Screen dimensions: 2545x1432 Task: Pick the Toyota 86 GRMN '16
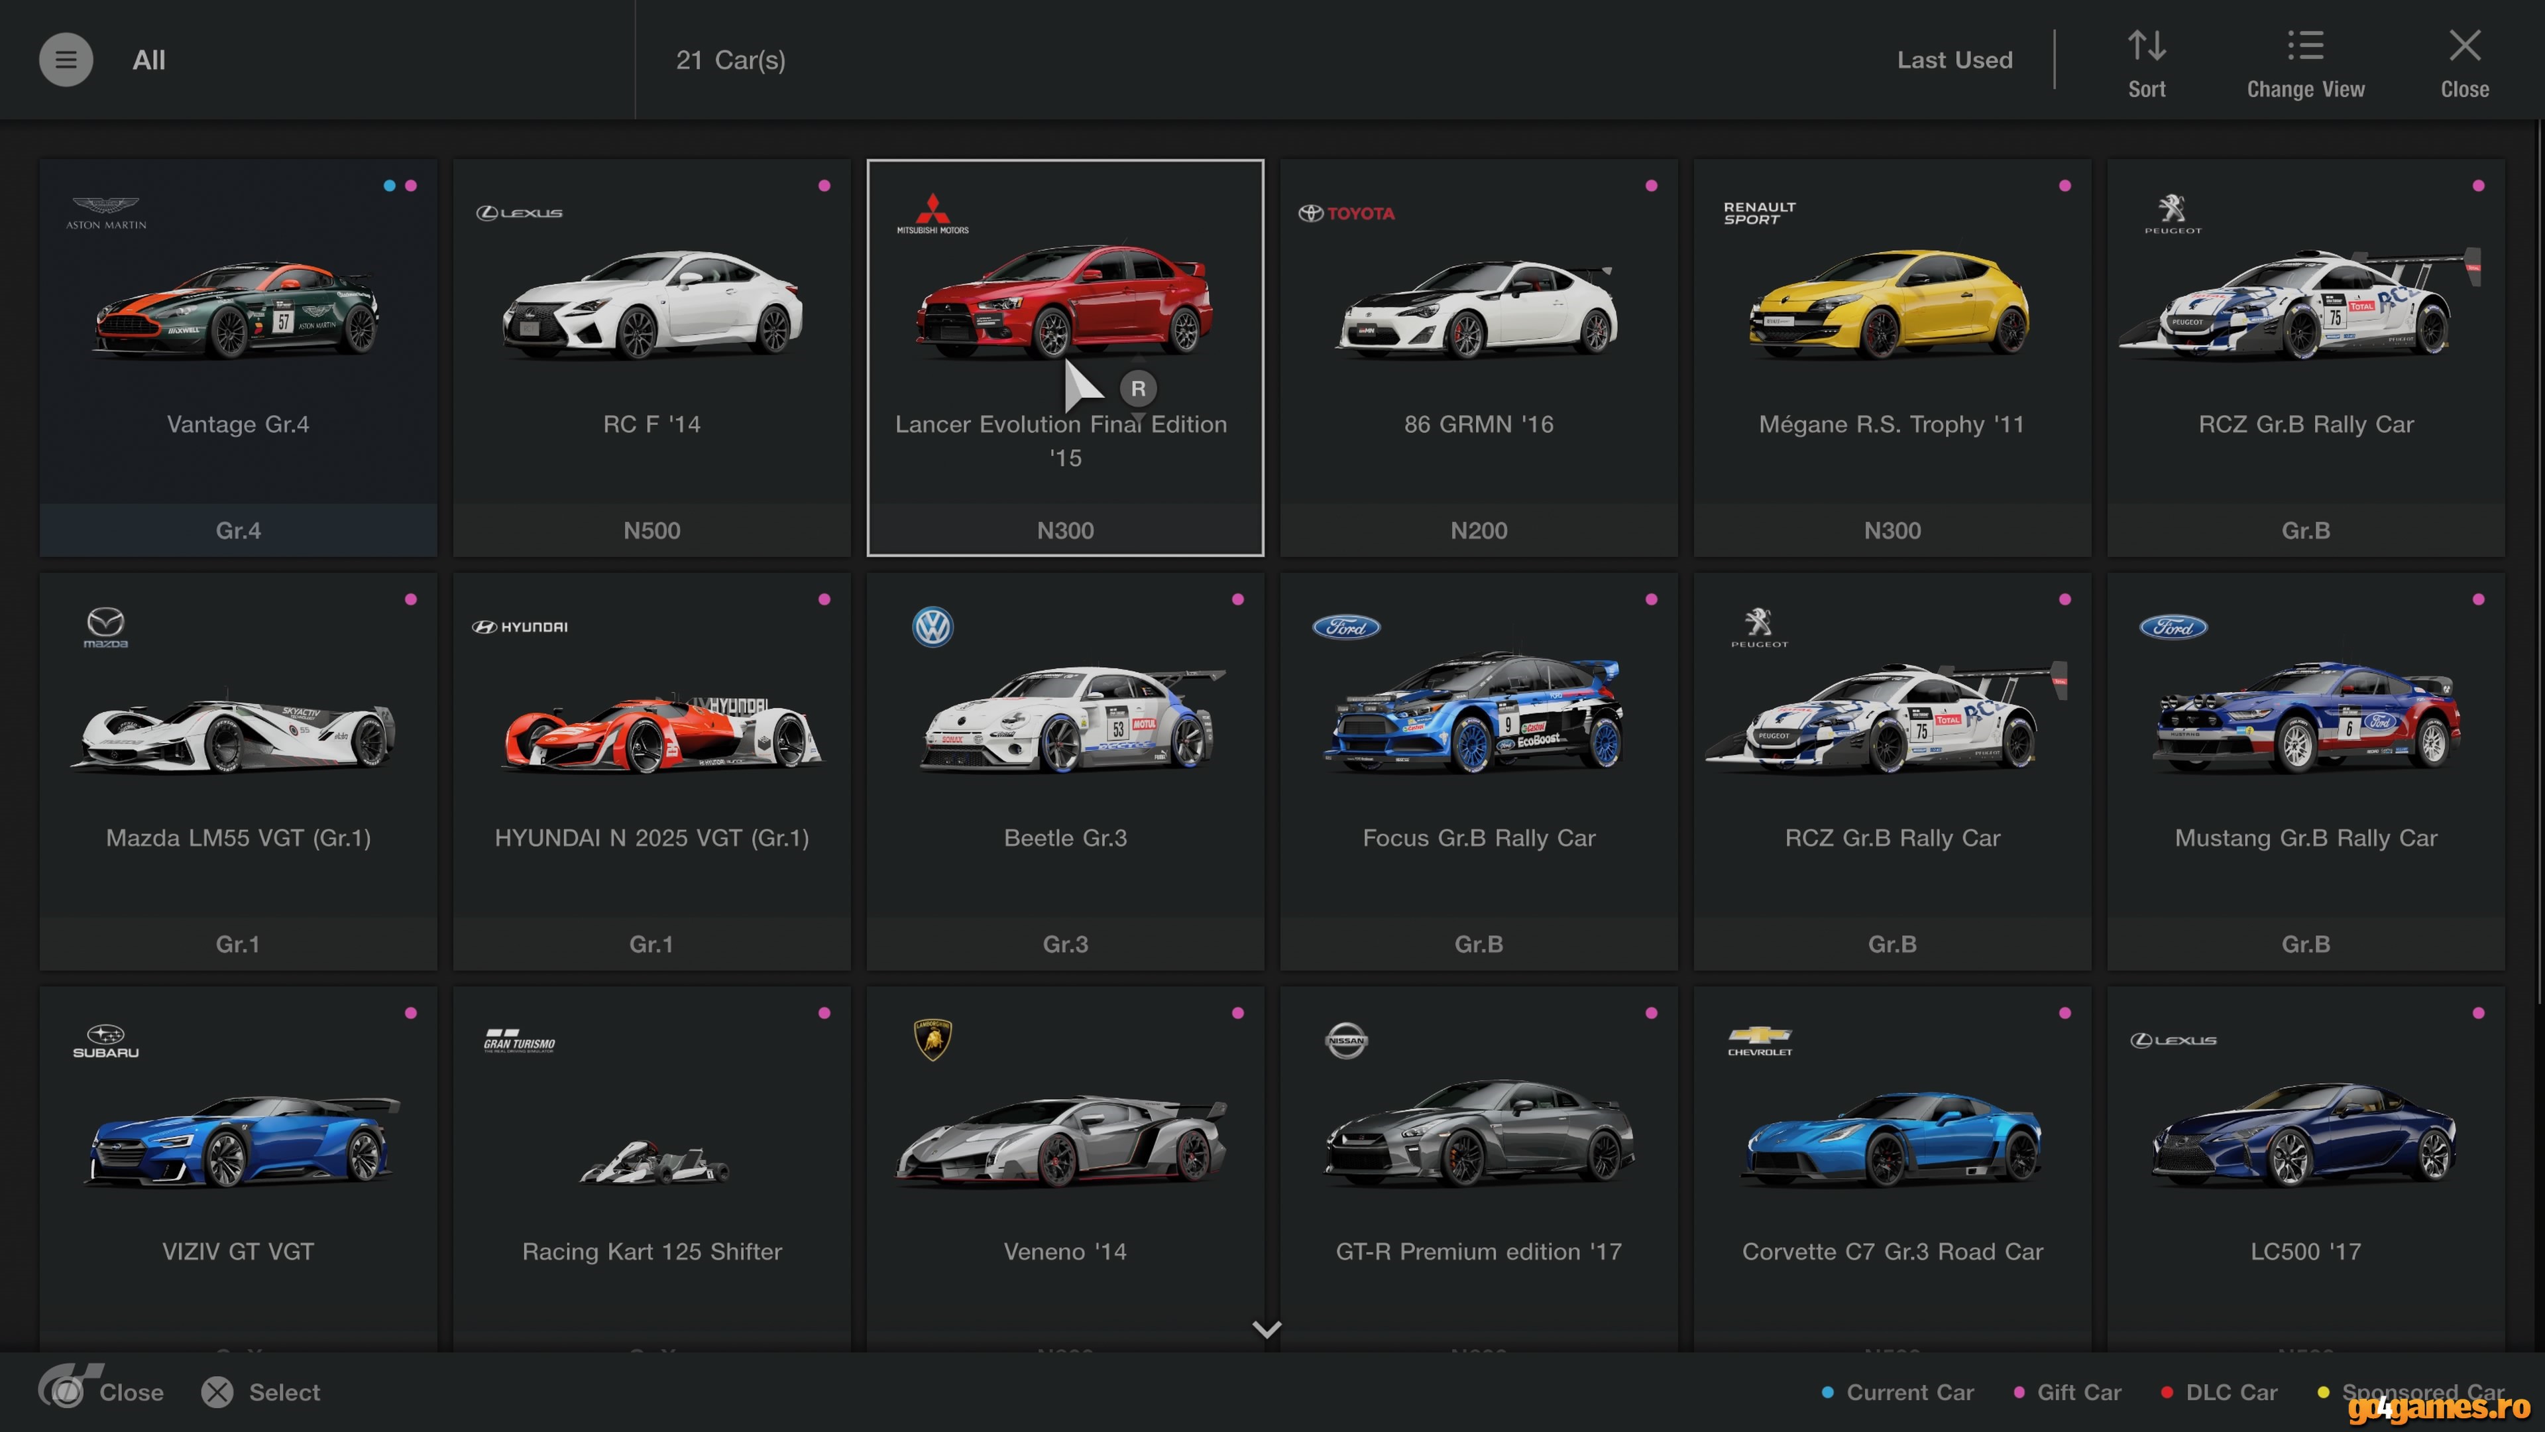(1479, 358)
